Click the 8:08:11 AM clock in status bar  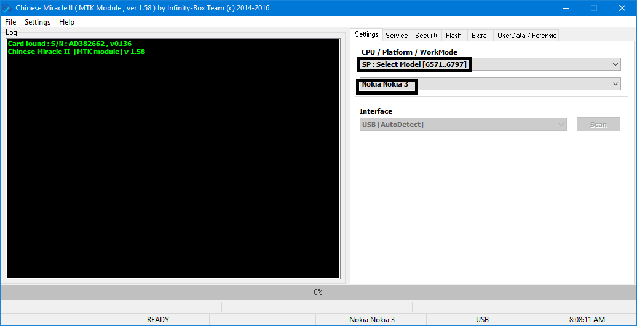[x=586, y=319]
